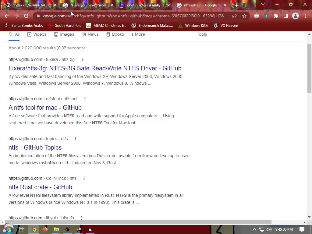The image size is (312, 234).
Task: Bookmark this page with the star icon
Action: [x=244, y=16]
